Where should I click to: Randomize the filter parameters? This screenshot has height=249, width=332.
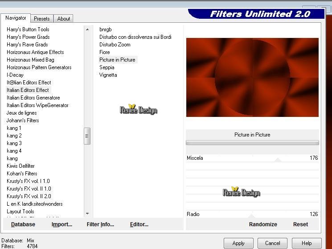263,224
